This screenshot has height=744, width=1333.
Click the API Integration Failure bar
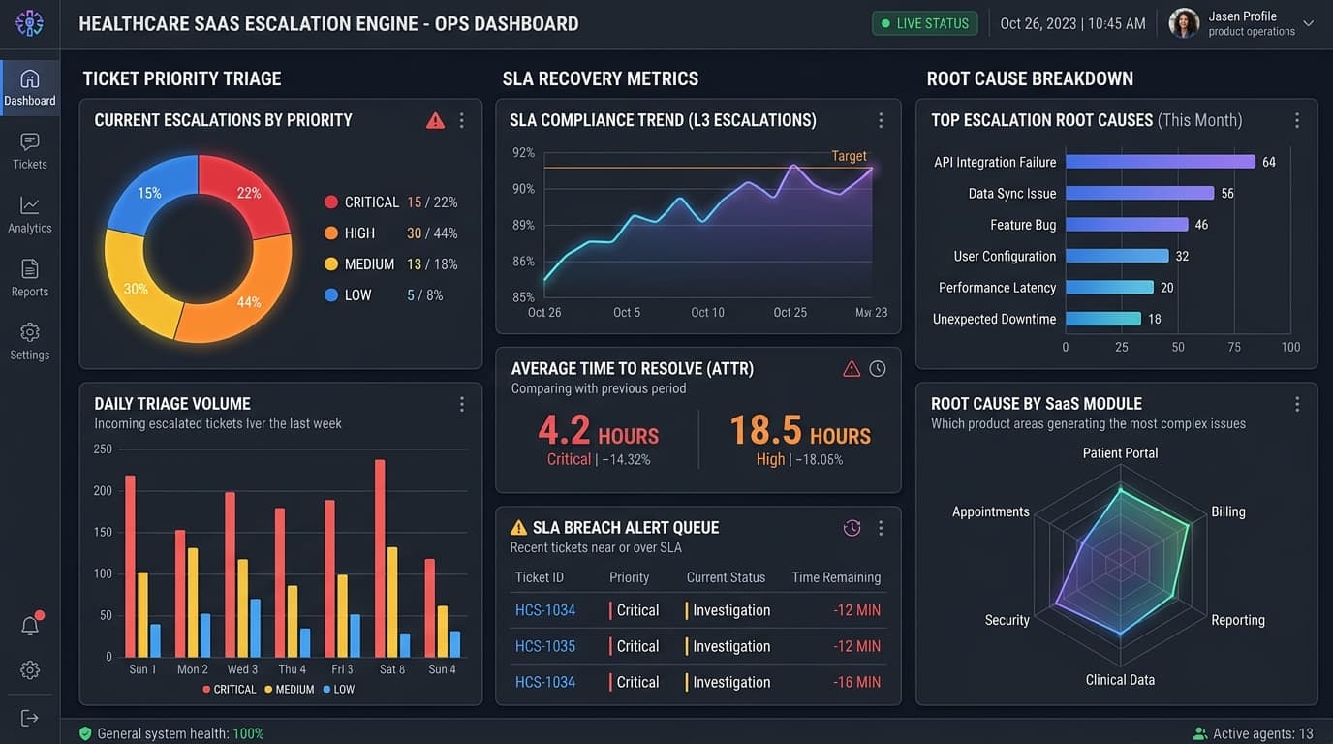(x=1161, y=162)
